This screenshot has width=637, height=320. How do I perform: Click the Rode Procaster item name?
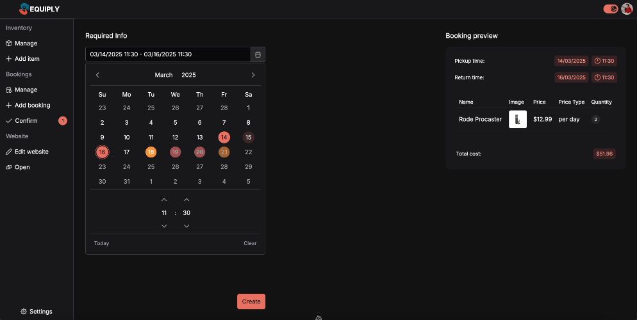click(x=480, y=119)
